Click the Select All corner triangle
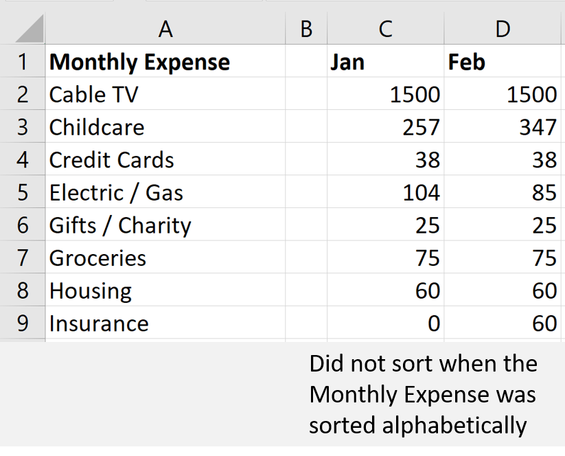 pos(30,29)
